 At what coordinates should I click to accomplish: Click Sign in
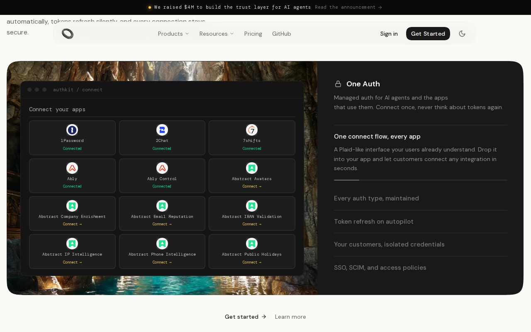(389, 34)
